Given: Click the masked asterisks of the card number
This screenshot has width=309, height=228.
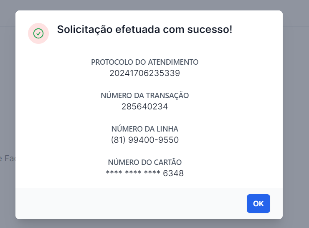Looking at the screenshot, I should click(133, 172).
